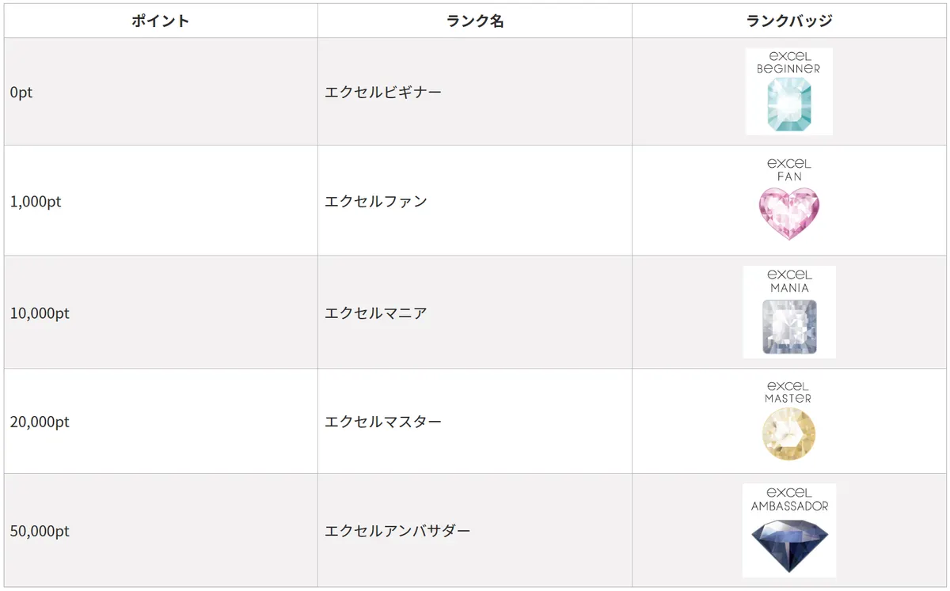Click the AMBASSADOR text on the badge
950x591 pixels.
point(789,506)
